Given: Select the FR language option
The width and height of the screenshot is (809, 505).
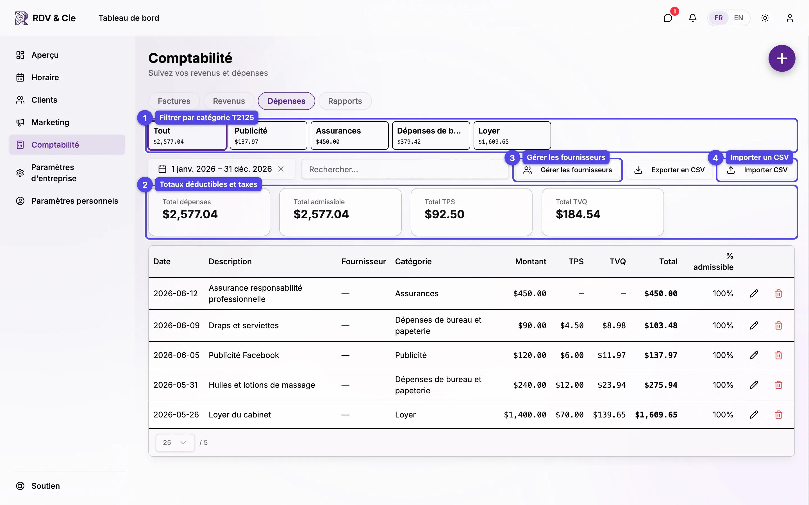Looking at the screenshot, I should click(x=718, y=18).
